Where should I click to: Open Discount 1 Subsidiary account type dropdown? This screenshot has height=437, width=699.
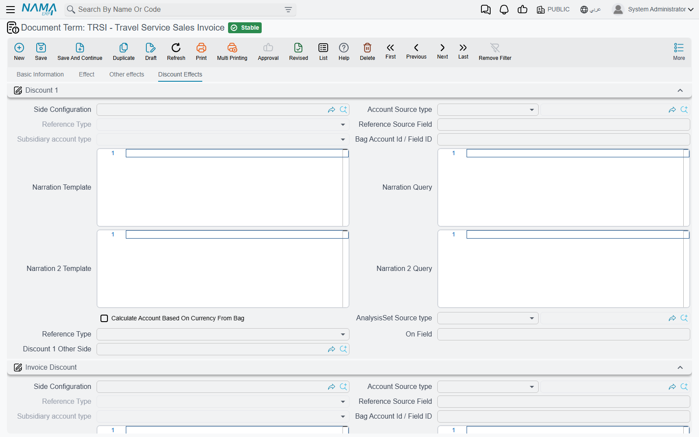pyautogui.click(x=223, y=139)
